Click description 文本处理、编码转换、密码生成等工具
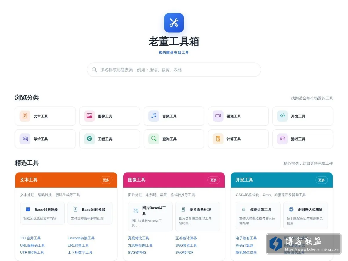Viewport: 348px width, 261px height. click(50, 195)
